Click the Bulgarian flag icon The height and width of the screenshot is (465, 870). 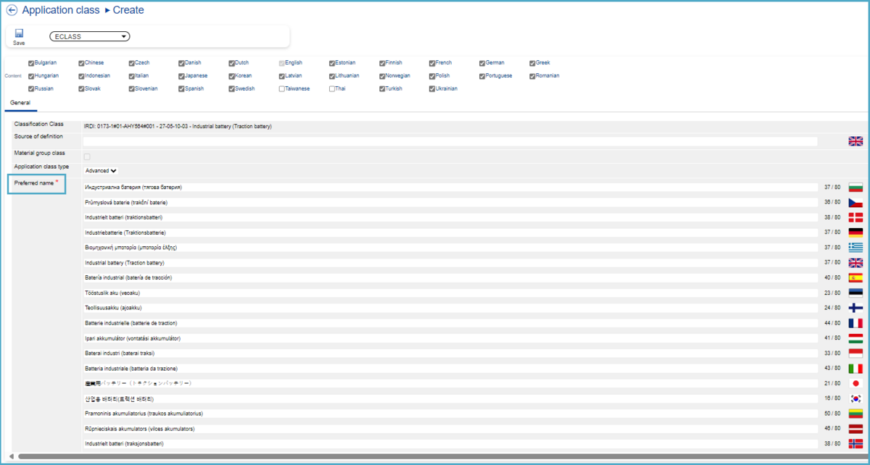point(855,188)
